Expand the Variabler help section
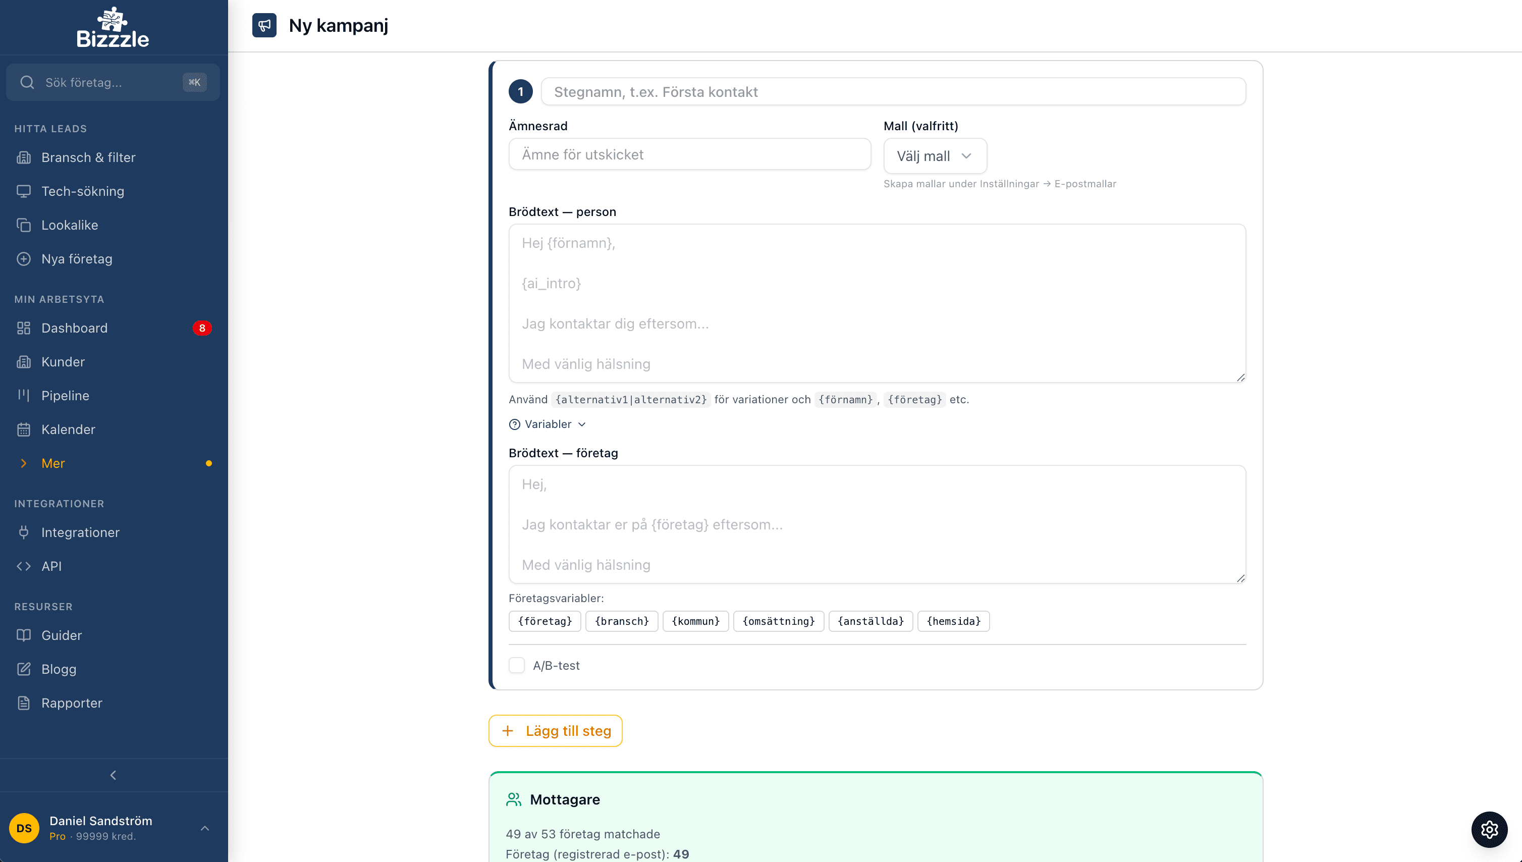 (x=548, y=424)
